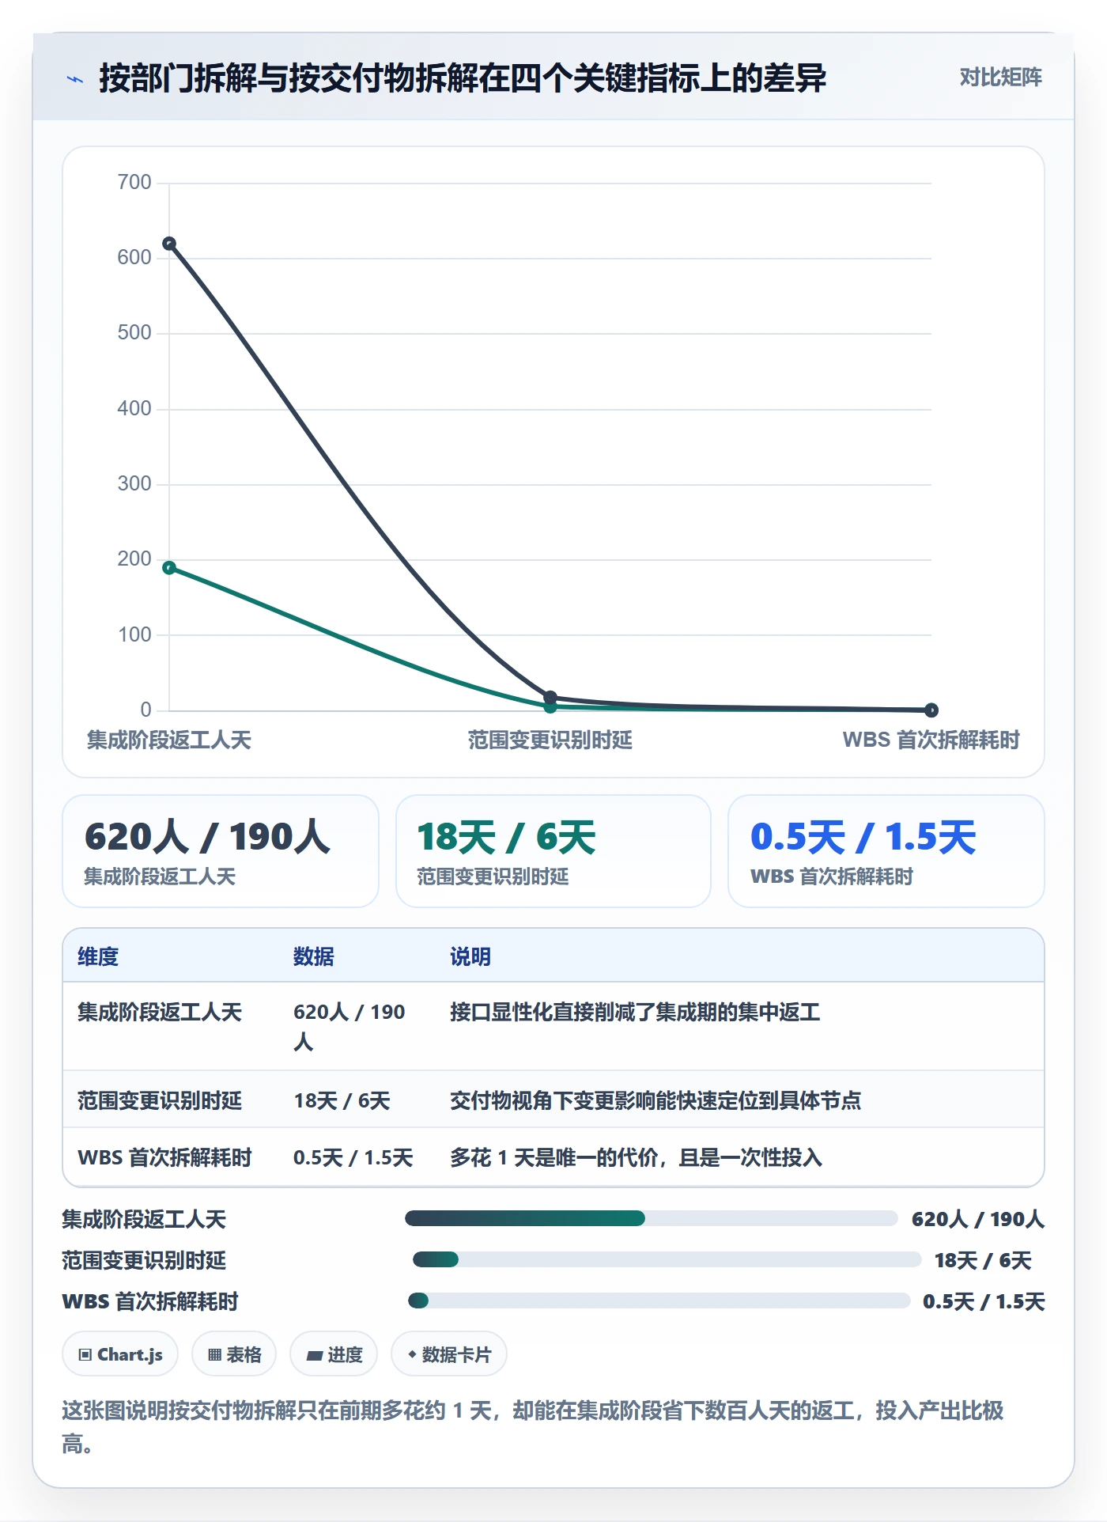Select table cell WBS 首次拆解耗时

pyautogui.click(x=164, y=1157)
